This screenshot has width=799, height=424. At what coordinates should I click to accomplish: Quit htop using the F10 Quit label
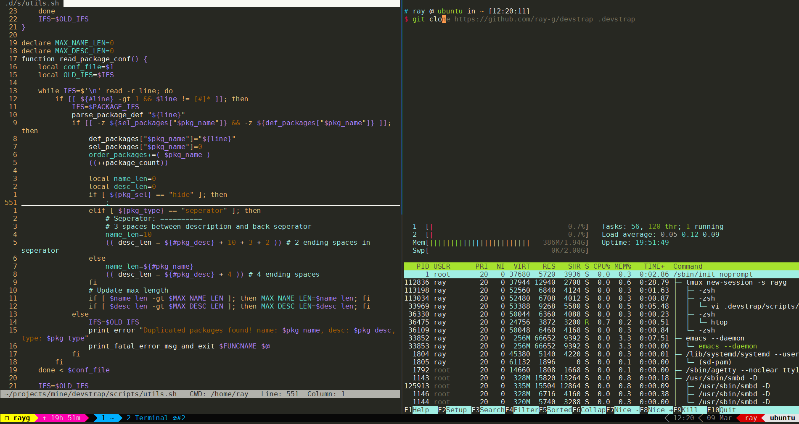722,410
